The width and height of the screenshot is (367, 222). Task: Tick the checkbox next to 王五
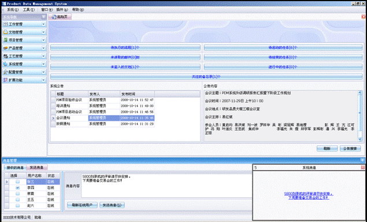coord(17,199)
